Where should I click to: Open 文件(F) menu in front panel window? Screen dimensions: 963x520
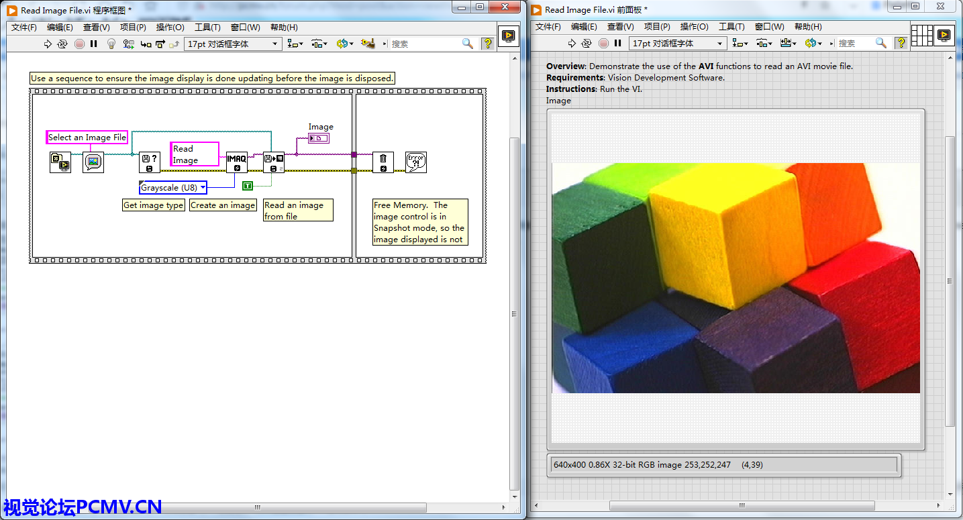tap(548, 27)
